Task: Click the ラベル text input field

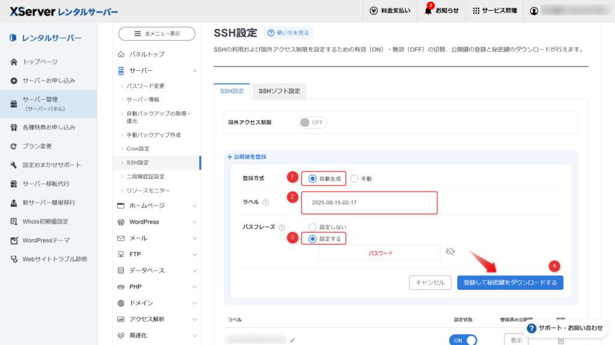Action: (368, 203)
